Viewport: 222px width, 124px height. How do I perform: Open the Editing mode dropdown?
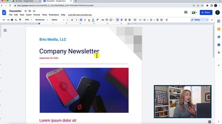click(x=199, y=20)
